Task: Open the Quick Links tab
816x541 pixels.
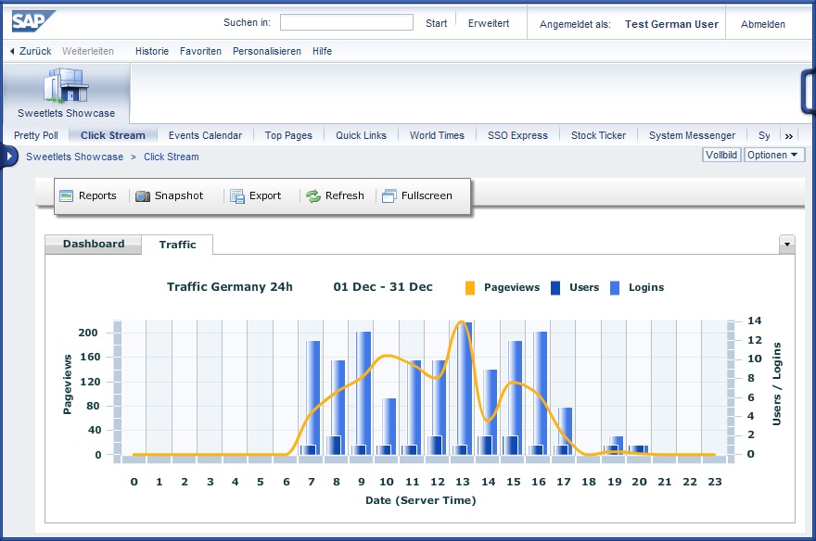Action: [361, 135]
